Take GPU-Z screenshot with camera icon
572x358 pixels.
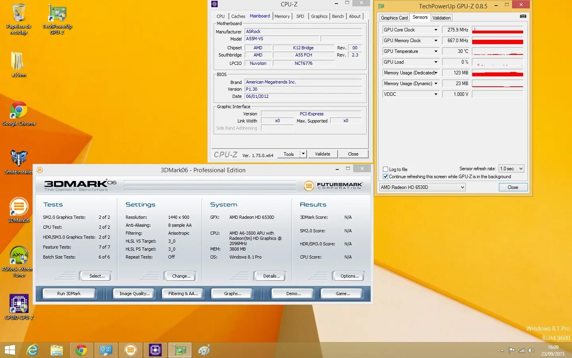coord(523,16)
